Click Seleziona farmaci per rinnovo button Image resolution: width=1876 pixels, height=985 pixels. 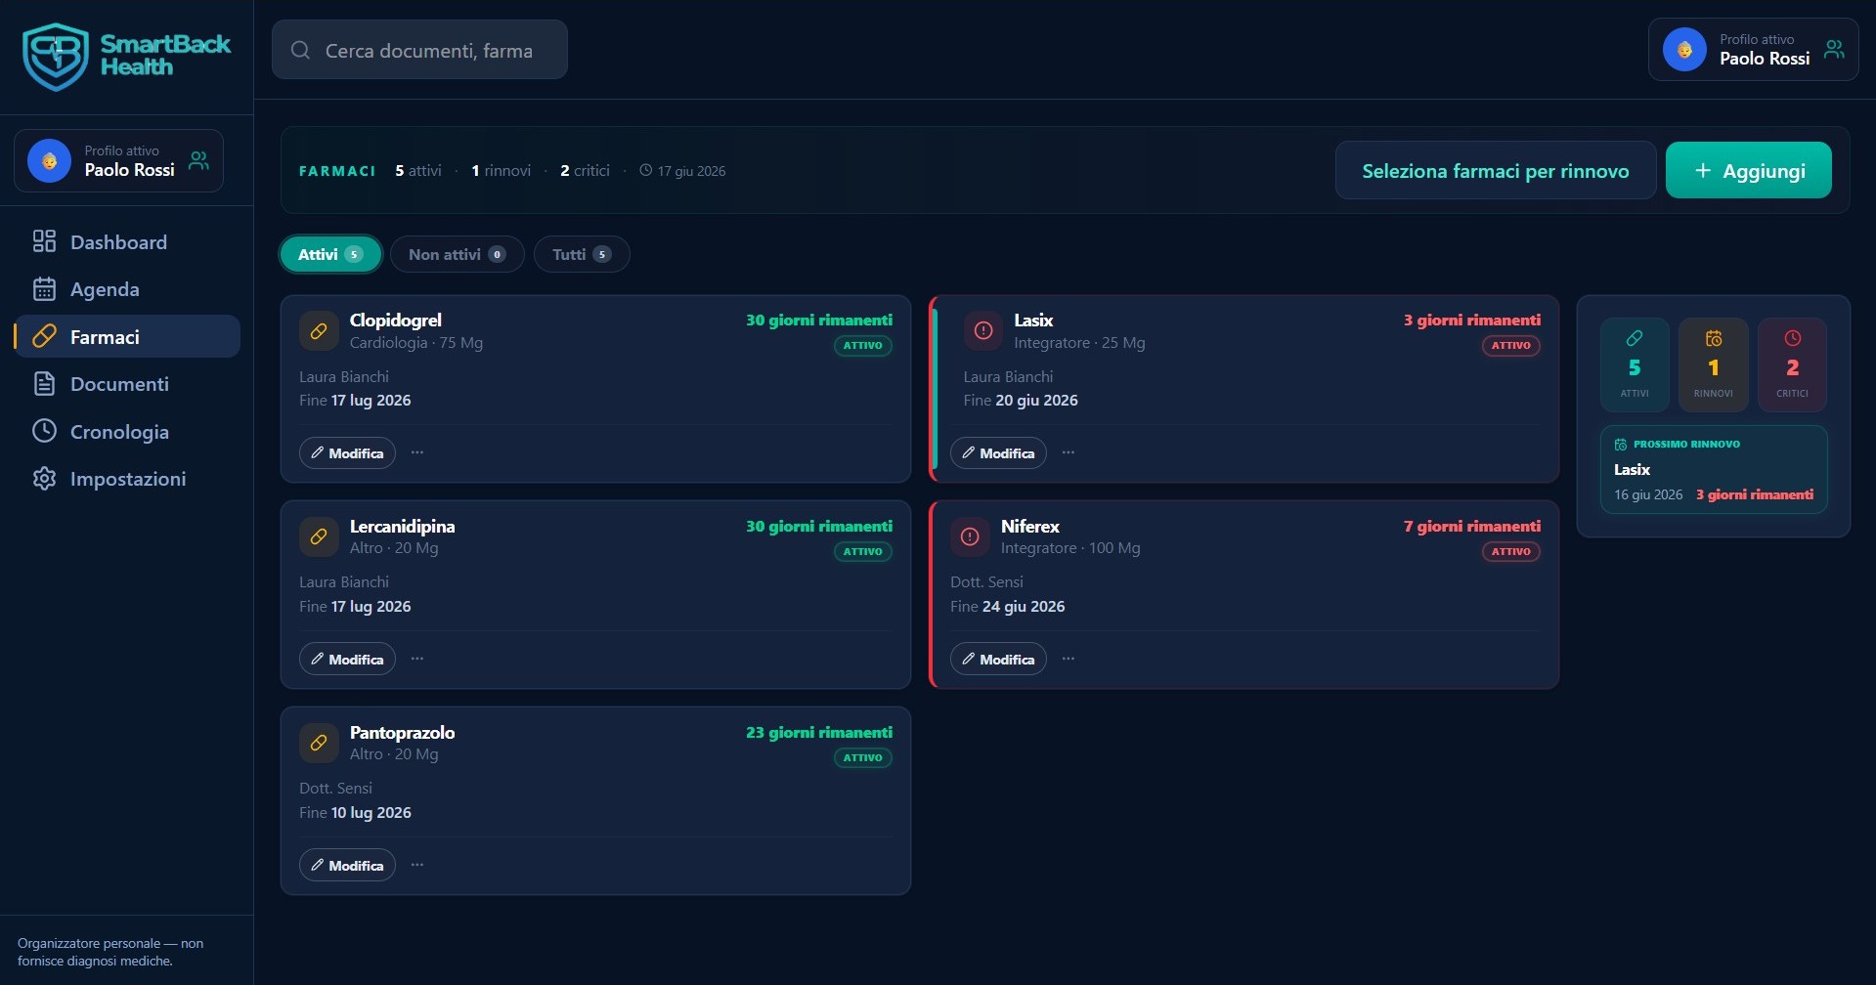(x=1495, y=170)
